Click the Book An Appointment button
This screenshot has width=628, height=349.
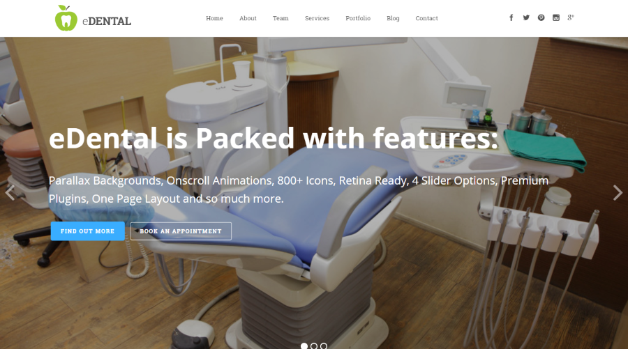click(x=181, y=231)
